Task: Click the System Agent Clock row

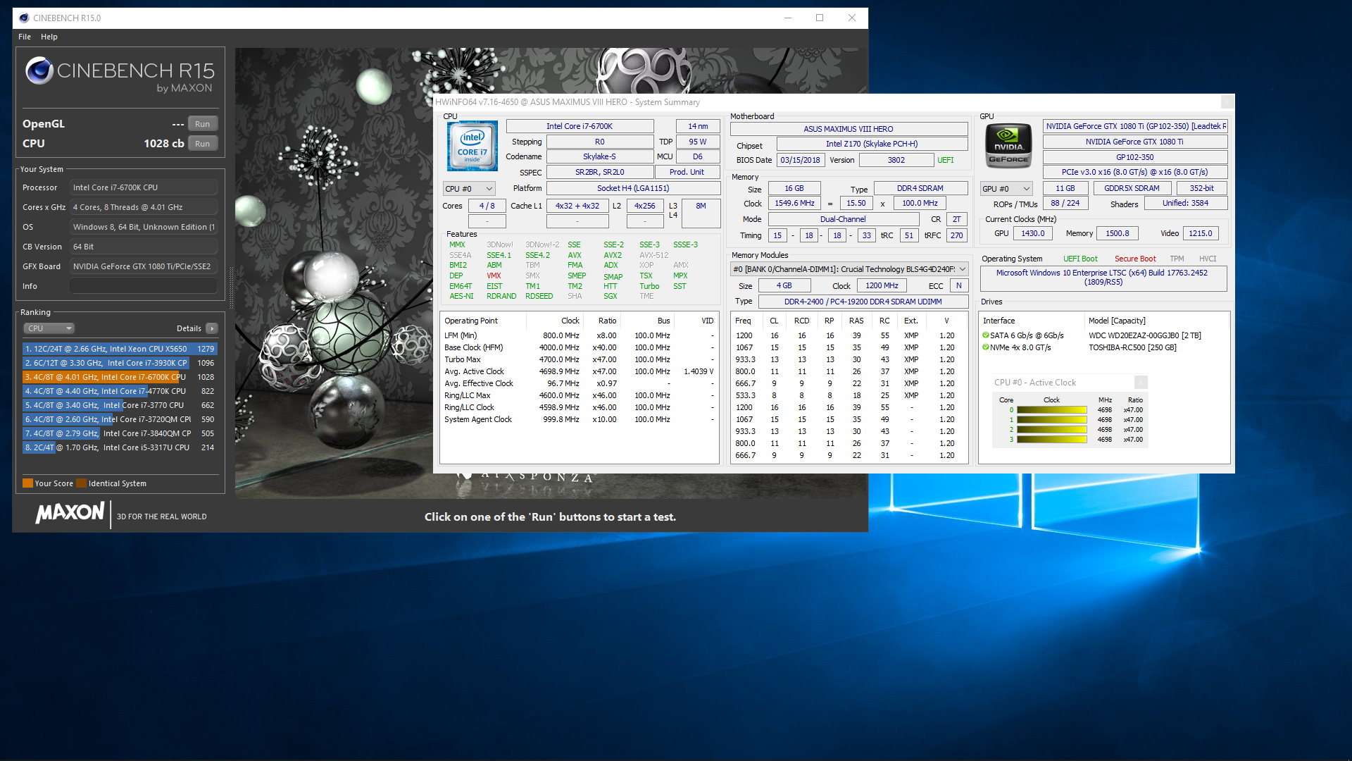Action: click(579, 419)
